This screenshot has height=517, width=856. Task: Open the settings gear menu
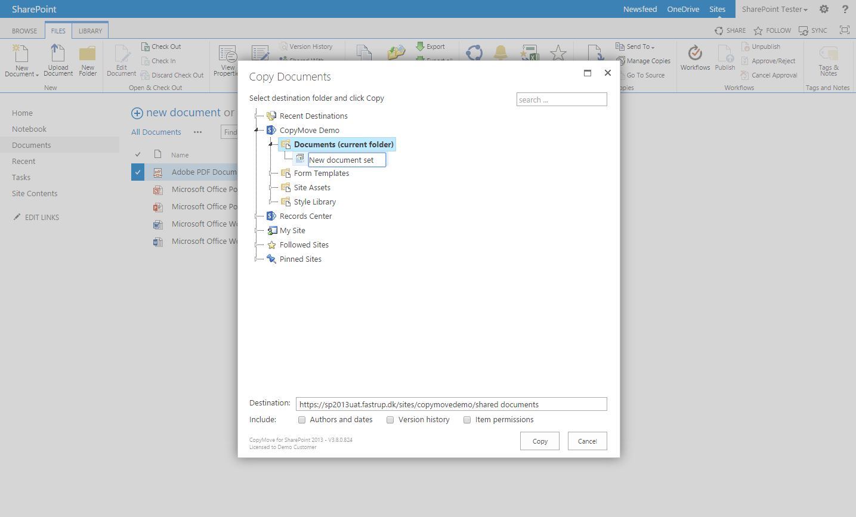(x=824, y=9)
